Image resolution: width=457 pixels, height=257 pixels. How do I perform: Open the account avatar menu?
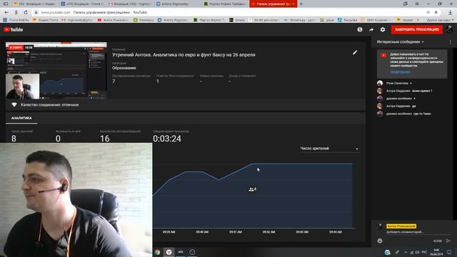coord(449,29)
